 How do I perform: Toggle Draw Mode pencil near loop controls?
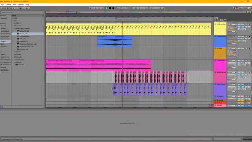[152, 8]
